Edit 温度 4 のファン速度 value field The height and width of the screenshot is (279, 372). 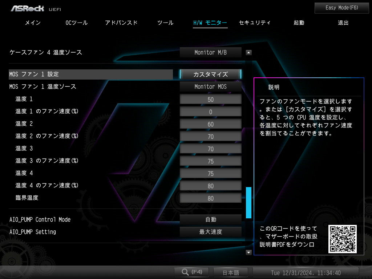[210, 186]
